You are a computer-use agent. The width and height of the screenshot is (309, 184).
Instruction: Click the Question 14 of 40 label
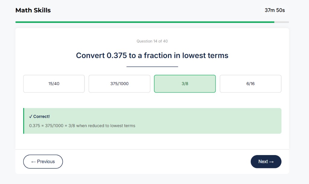click(152, 41)
